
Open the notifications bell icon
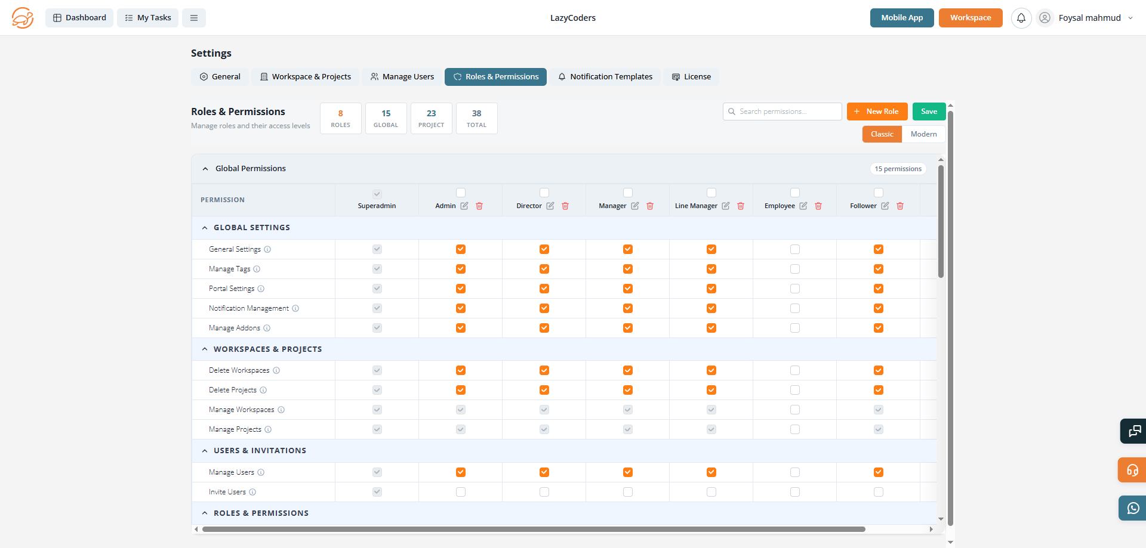[x=1021, y=18]
